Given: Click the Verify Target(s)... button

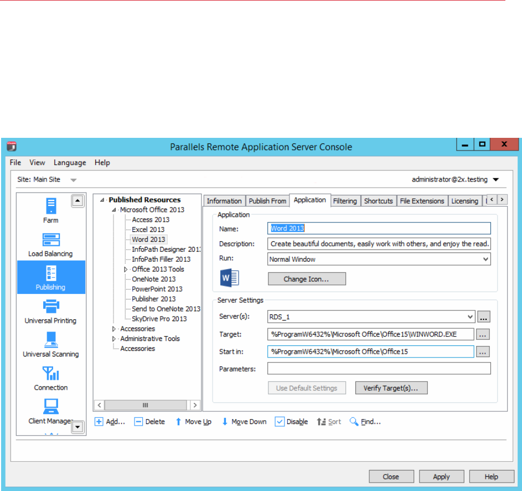Looking at the screenshot, I should click(x=391, y=388).
